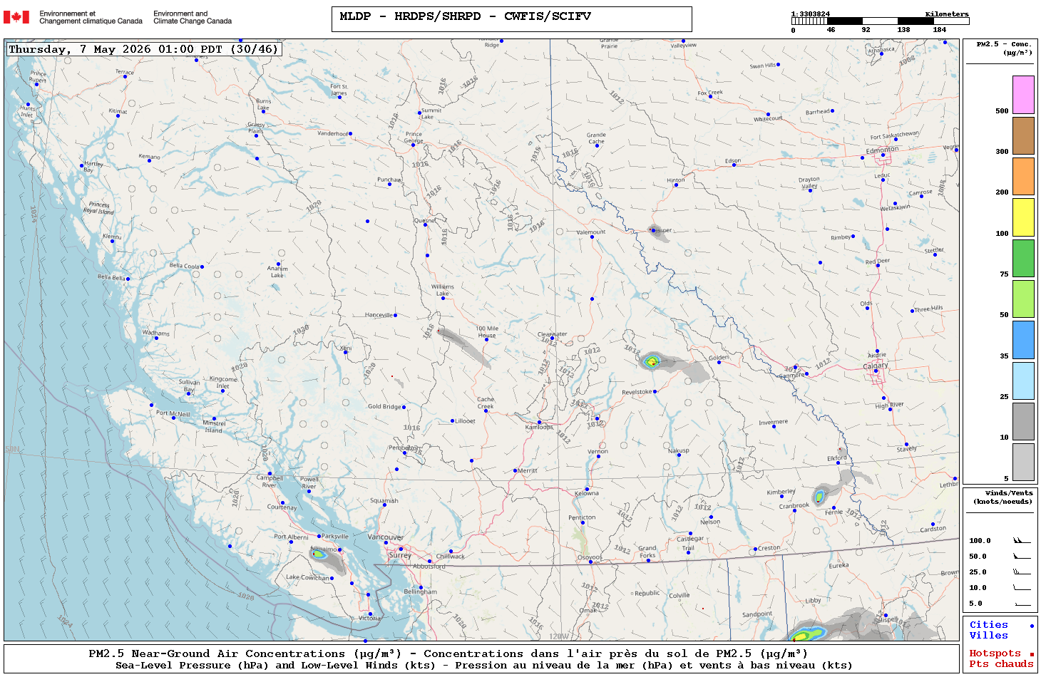Click the red Hotspots legend marker
Screen dimensions: 1041x677
(x=1032, y=654)
